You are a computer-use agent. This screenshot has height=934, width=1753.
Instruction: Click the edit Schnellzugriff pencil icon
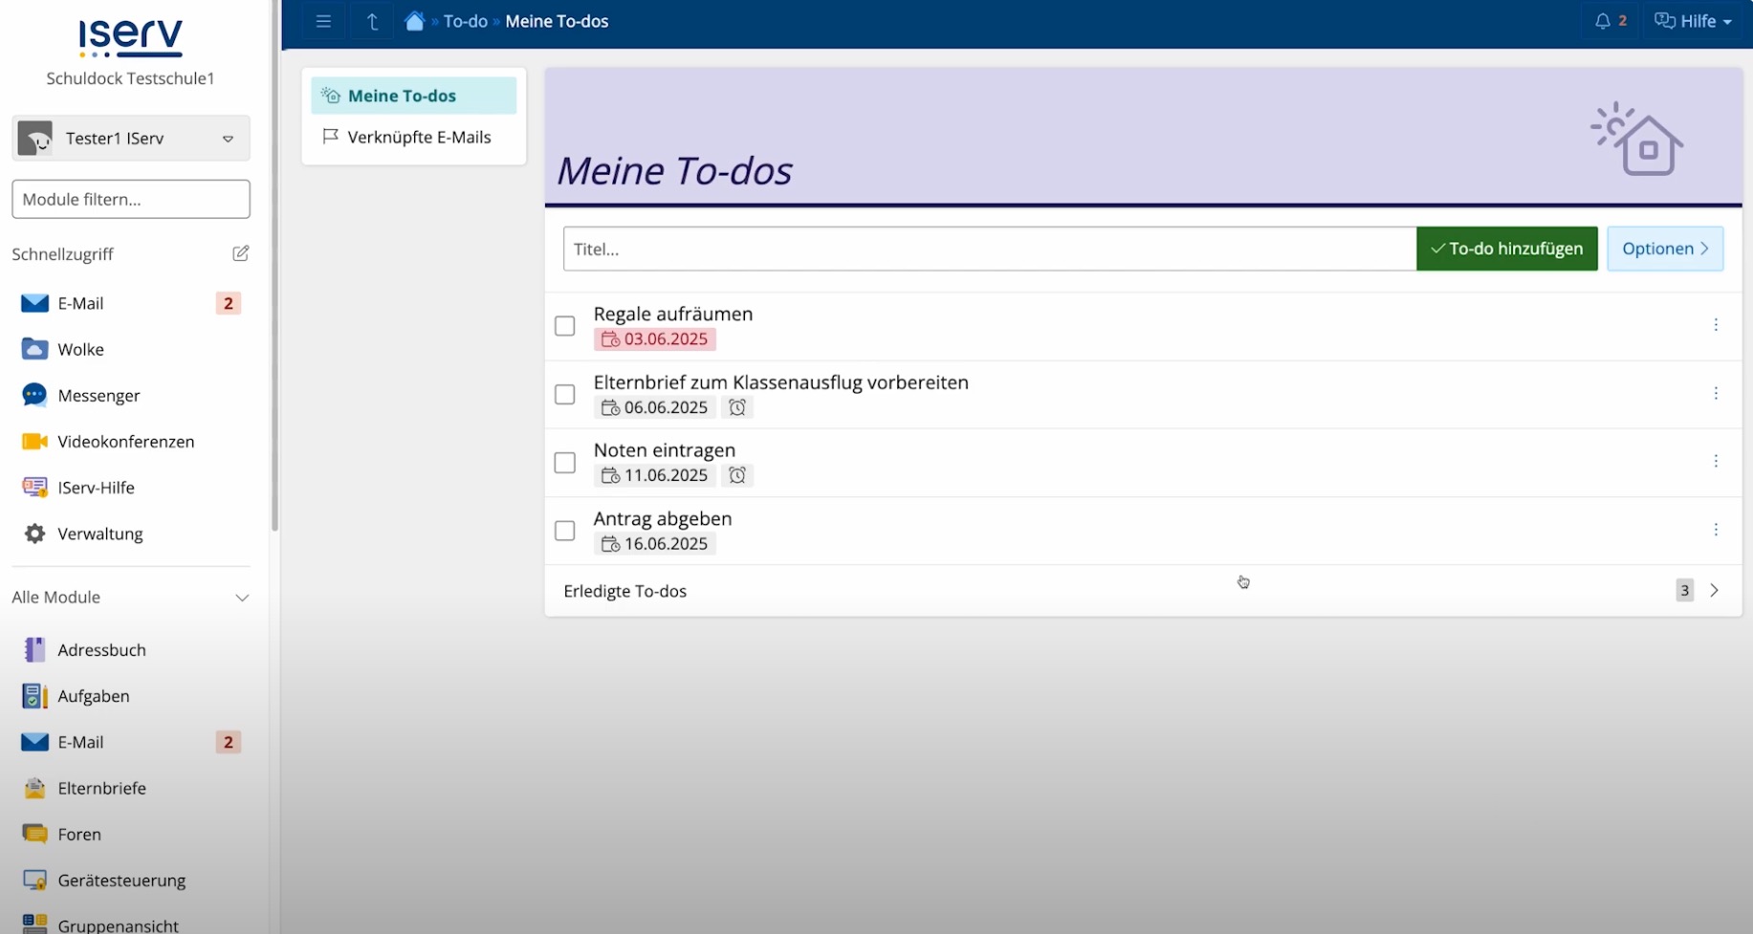tap(240, 253)
